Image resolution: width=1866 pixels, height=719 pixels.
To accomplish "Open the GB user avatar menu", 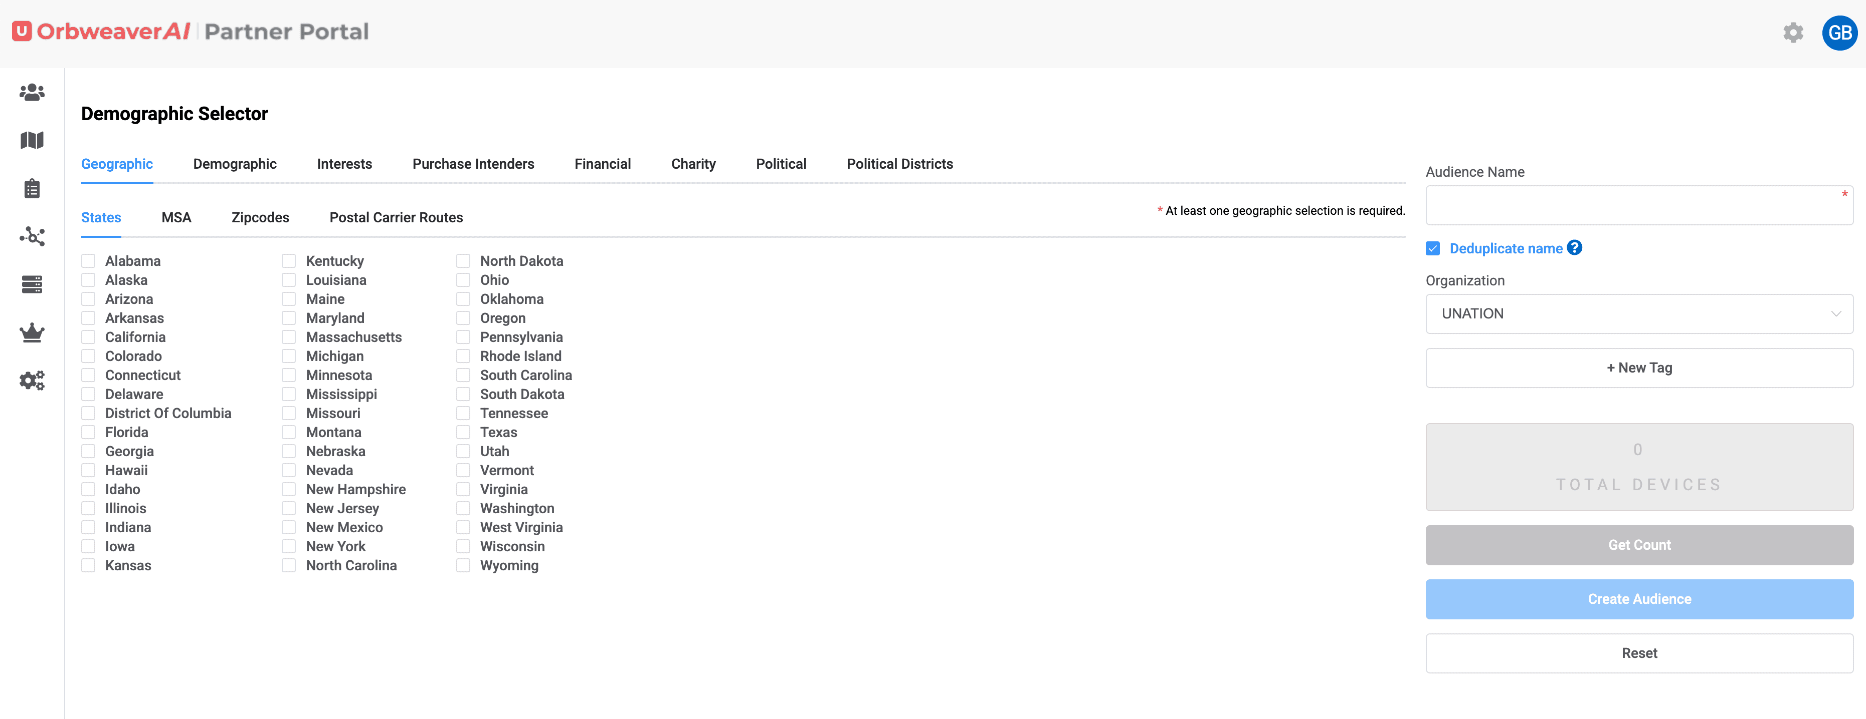I will coord(1839,33).
